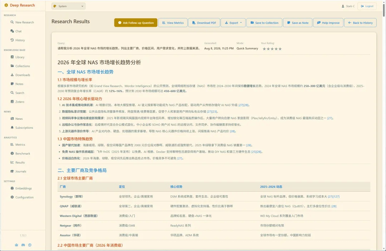Open New Research from the sidebar
The width and height of the screenshot is (386, 251).
point(22,22)
